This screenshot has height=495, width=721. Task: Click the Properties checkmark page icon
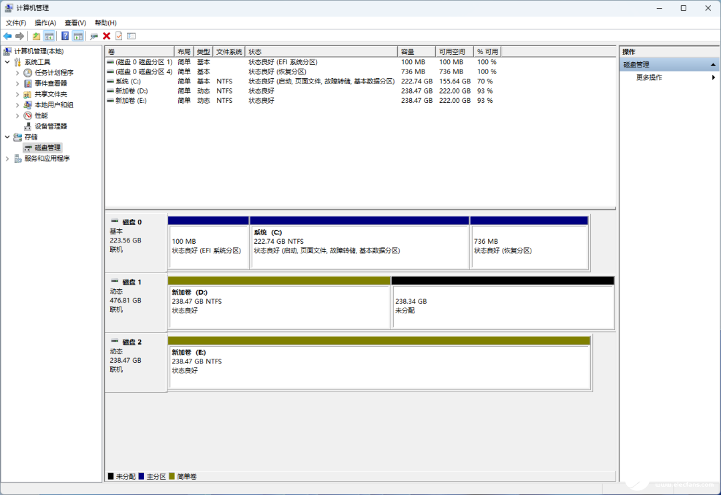coord(119,36)
